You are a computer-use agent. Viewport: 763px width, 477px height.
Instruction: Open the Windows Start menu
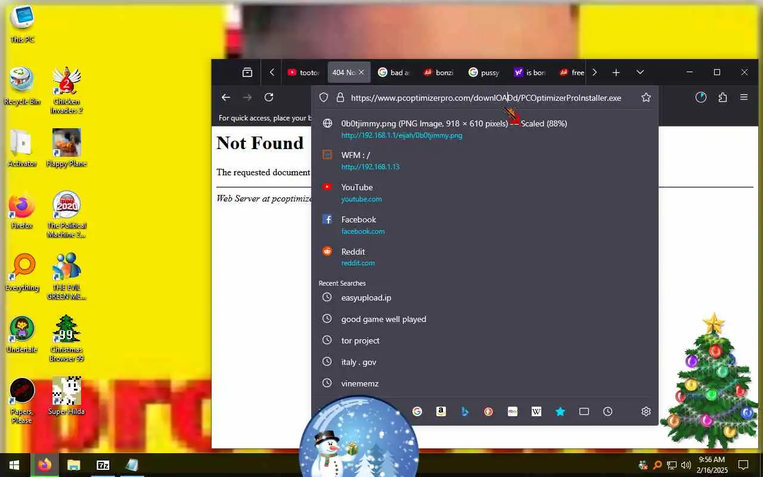point(14,465)
